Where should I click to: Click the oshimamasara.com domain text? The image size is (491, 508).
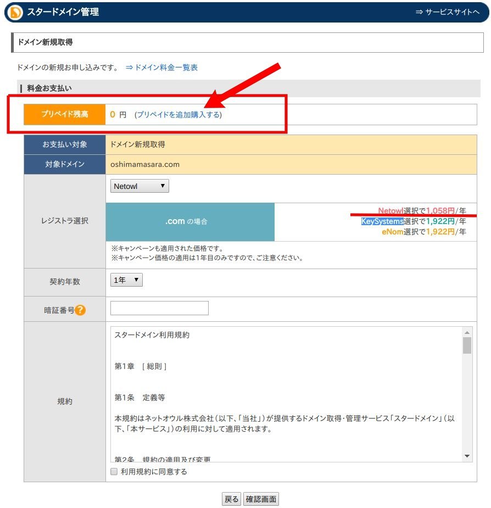tap(145, 164)
